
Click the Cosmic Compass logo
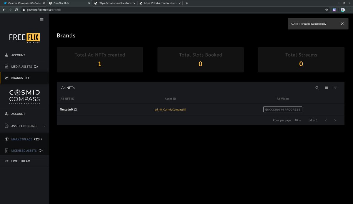(x=24, y=97)
